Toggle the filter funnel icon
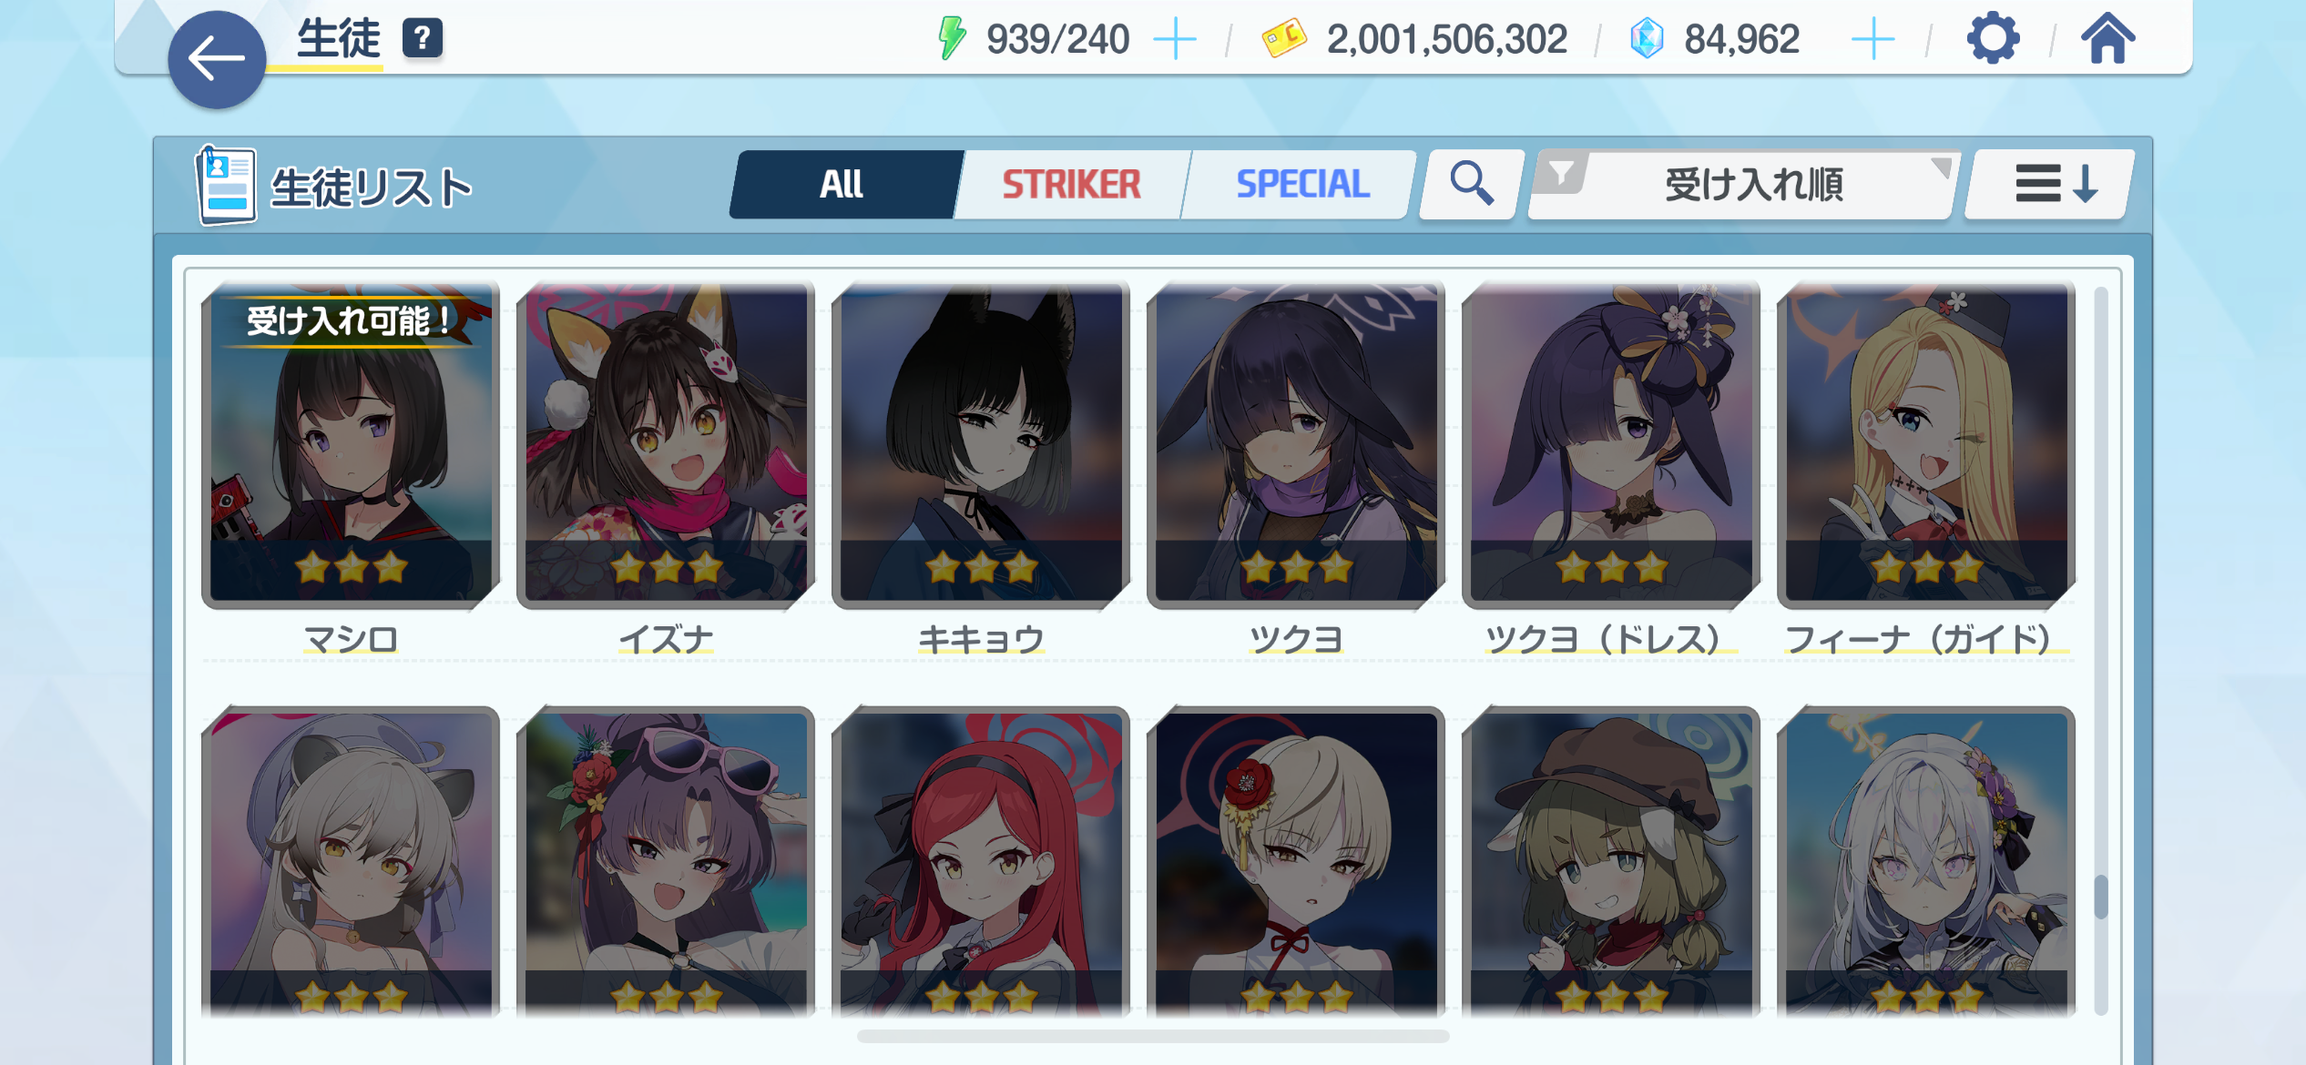Screen dimensions: 2306x1065 [x=1561, y=172]
